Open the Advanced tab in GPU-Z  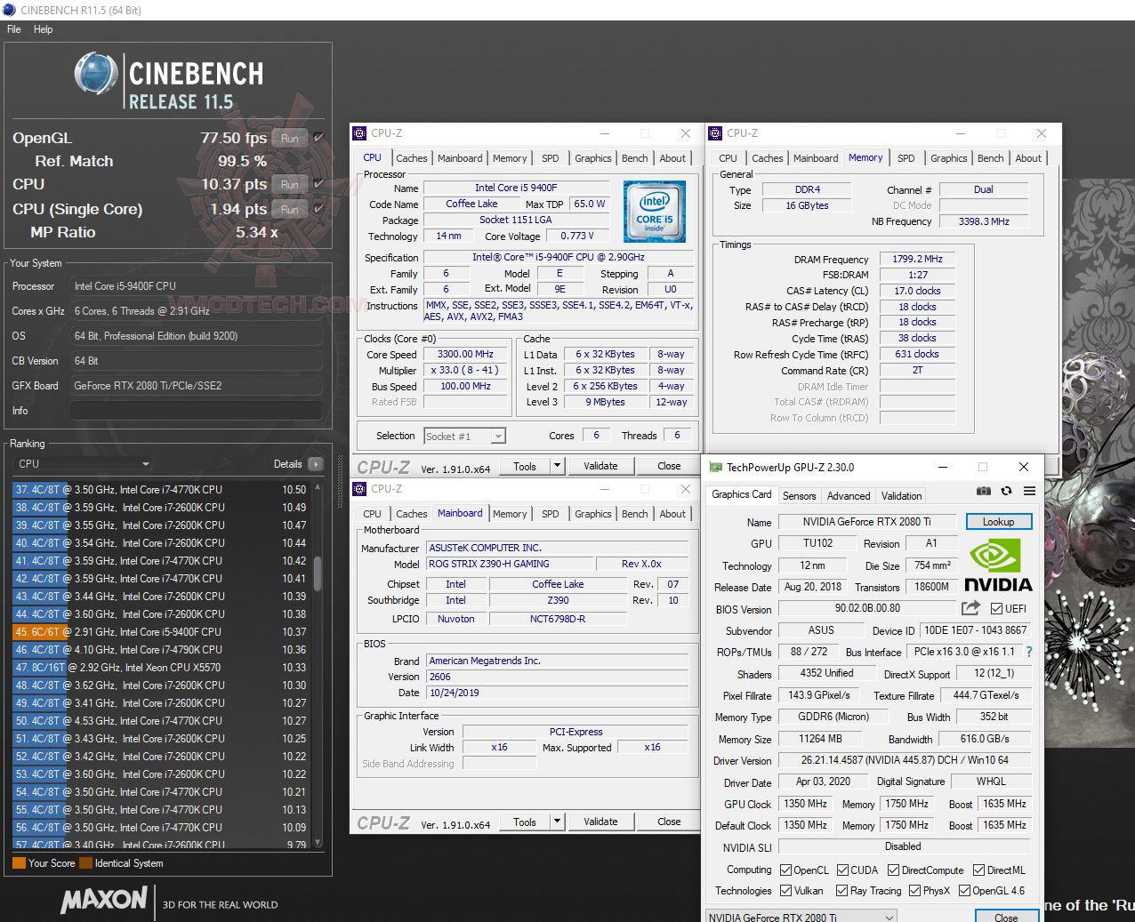849,496
